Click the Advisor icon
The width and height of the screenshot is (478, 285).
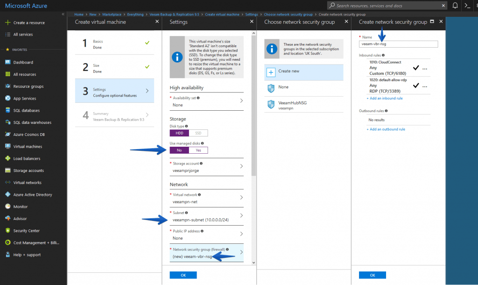8,219
